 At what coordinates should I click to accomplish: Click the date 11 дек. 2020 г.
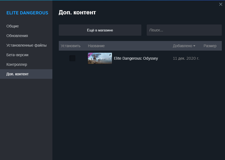186,58
